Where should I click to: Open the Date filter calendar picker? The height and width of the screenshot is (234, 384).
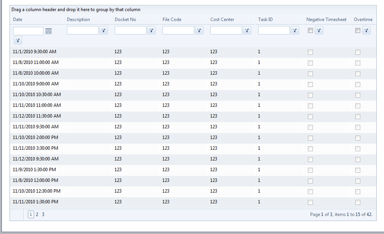pos(49,31)
